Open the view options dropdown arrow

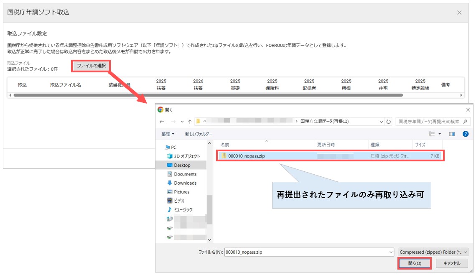[440, 134]
